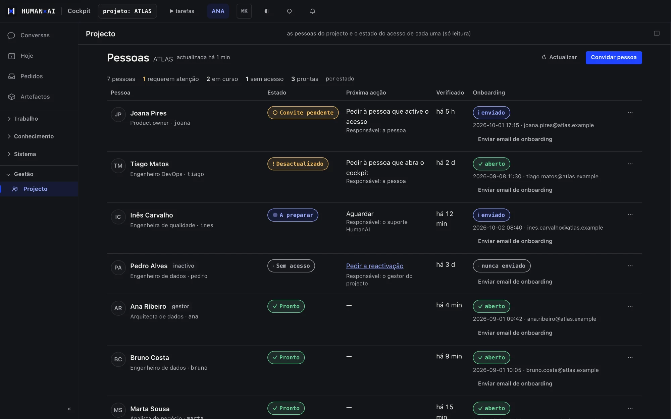671x419 pixels.
Task: Send onboarding email to Inês Carvalho
Action: 515,241
